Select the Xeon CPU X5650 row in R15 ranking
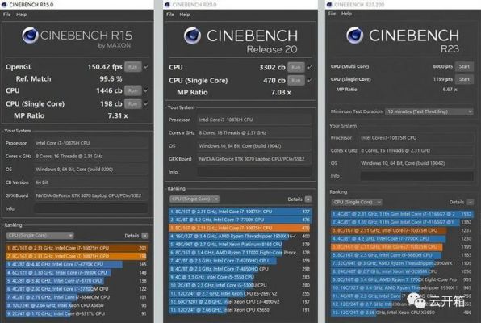481x323 pixels. click(77, 305)
